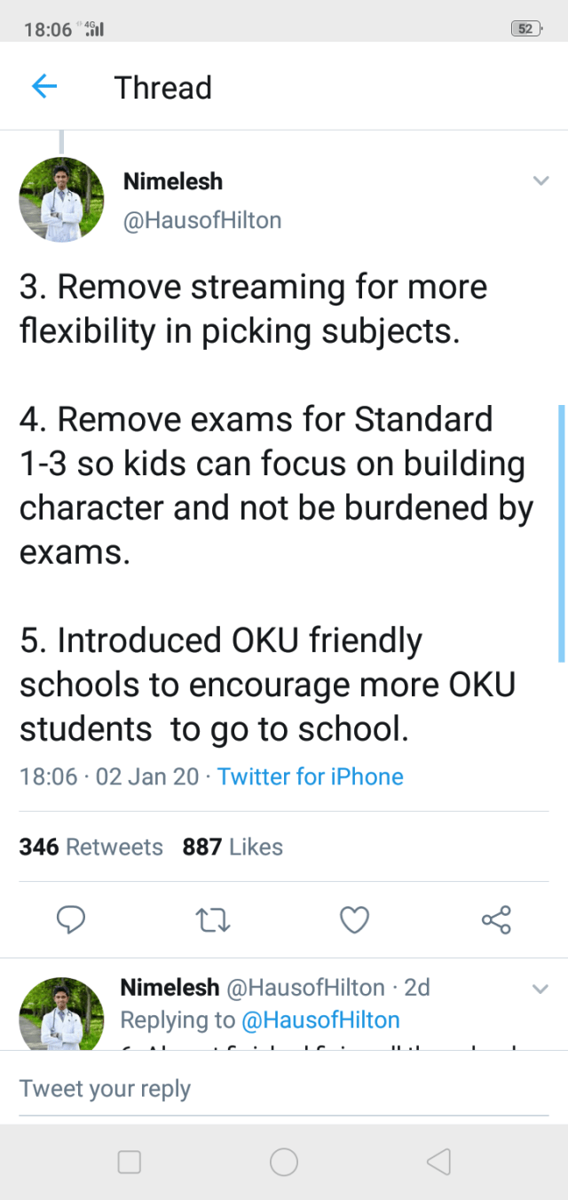The width and height of the screenshot is (568, 1200).
Task: View the 346 Retweets list
Action: pos(91,846)
